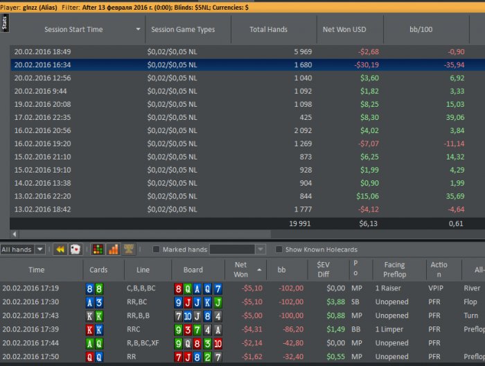Click the dice icon in hands toolbar
485x366 pixels.
(76, 250)
